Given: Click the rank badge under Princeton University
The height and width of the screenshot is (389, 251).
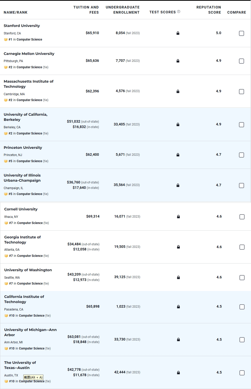Looking at the screenshot, I should [x=6, y=161].
